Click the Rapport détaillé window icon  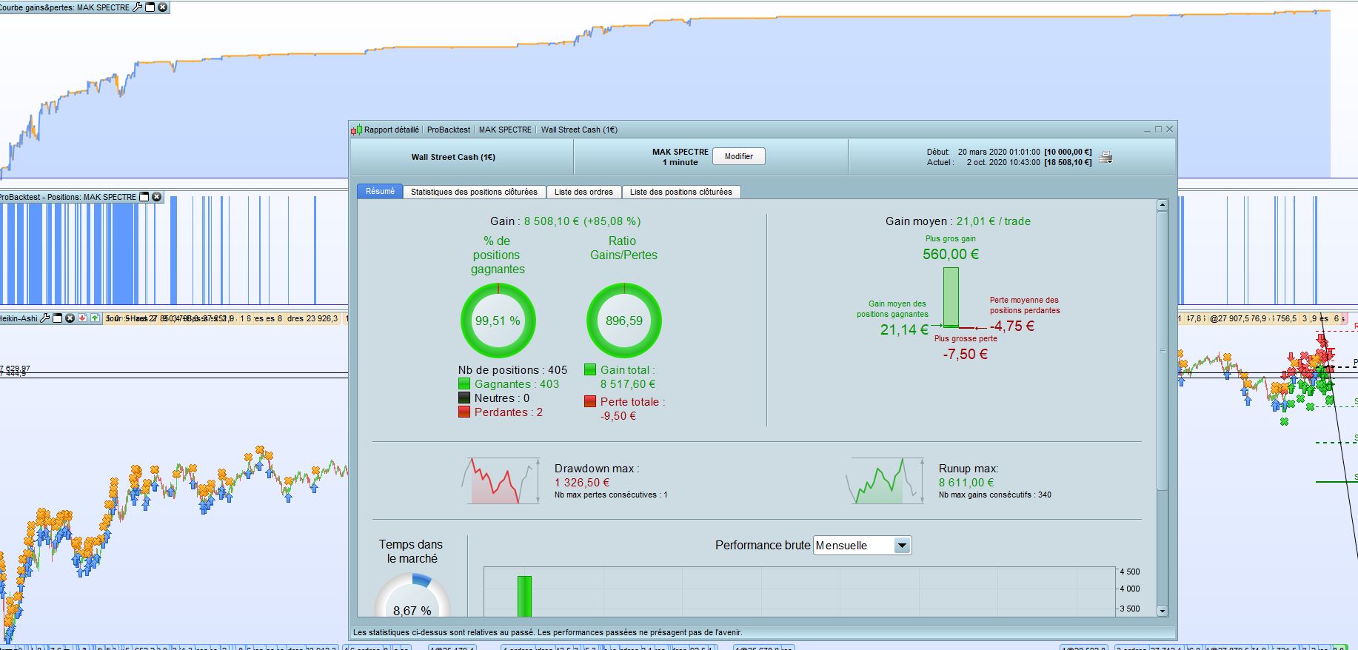pyautogui.click(x=356, y=130)
